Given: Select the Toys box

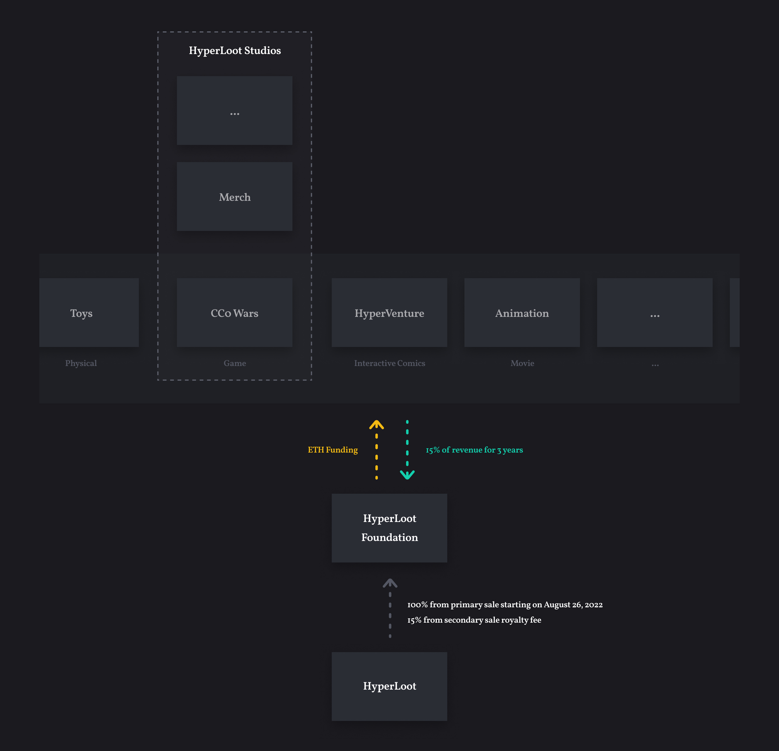Looking at the screenshot, I should [x=89, y=312].
